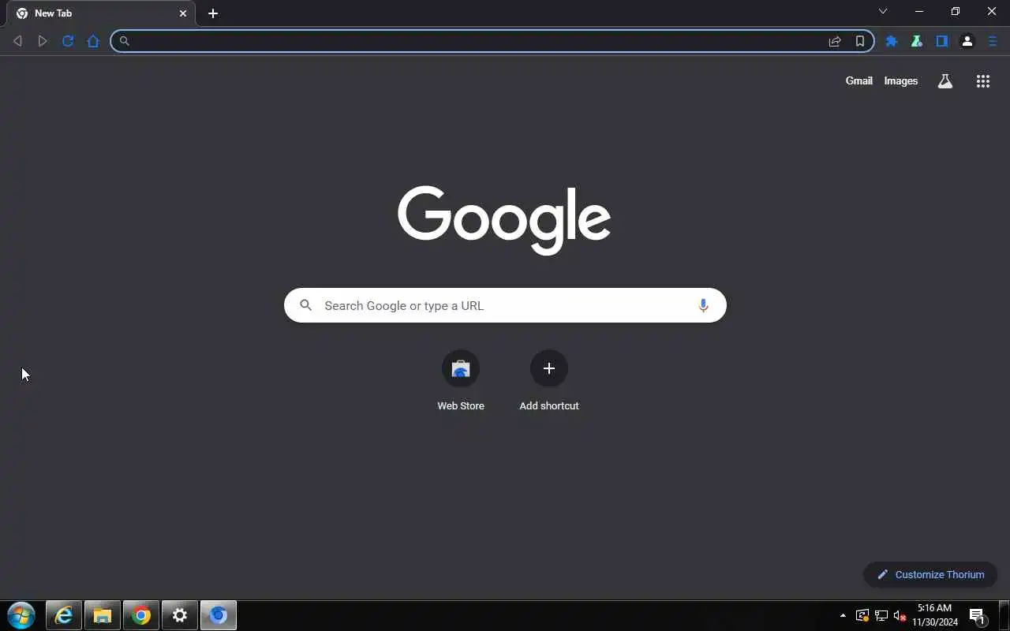Go back using the back arrow
The width and height of the screenshot is (1010, 631).
(x=17, y=41)
